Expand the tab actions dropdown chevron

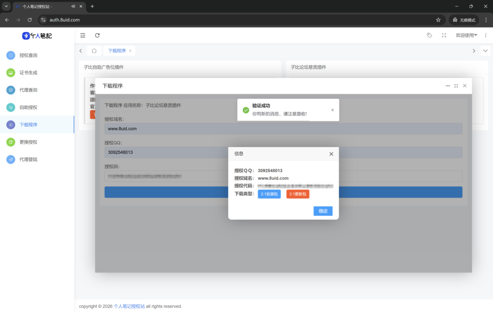pos(485,51)
